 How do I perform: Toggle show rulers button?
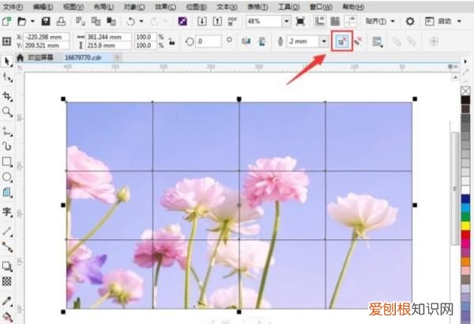click(x=319, y=21)
